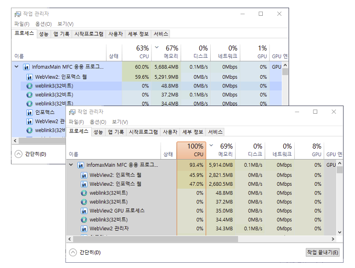Click weblink3 icon on 37.2MB row, front window
355x268 pixels.
click(x=84, y=202)
